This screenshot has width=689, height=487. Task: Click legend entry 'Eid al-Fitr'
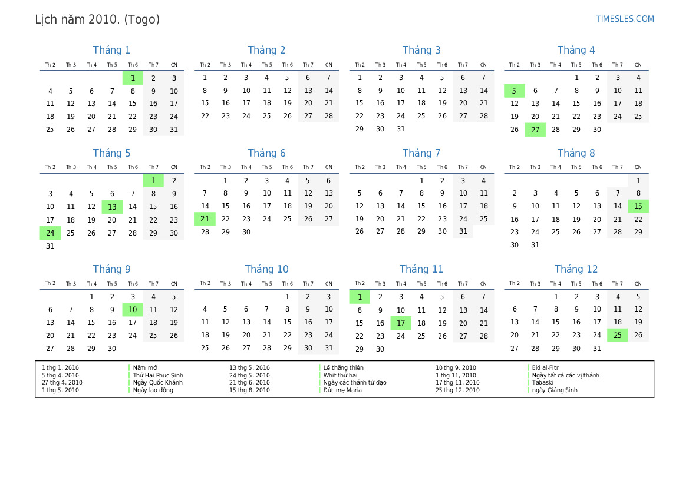click(545, 368)
